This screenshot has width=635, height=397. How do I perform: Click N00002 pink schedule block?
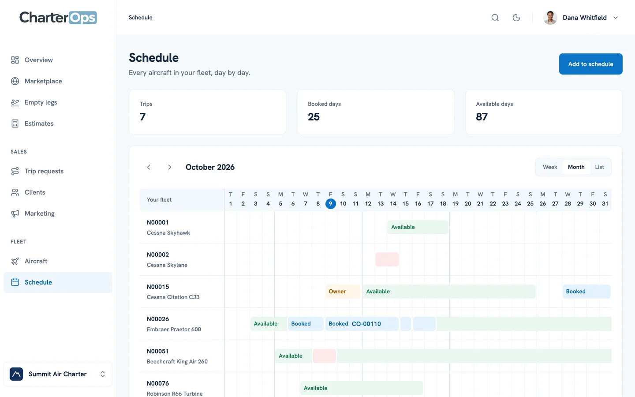pos(387,259)
